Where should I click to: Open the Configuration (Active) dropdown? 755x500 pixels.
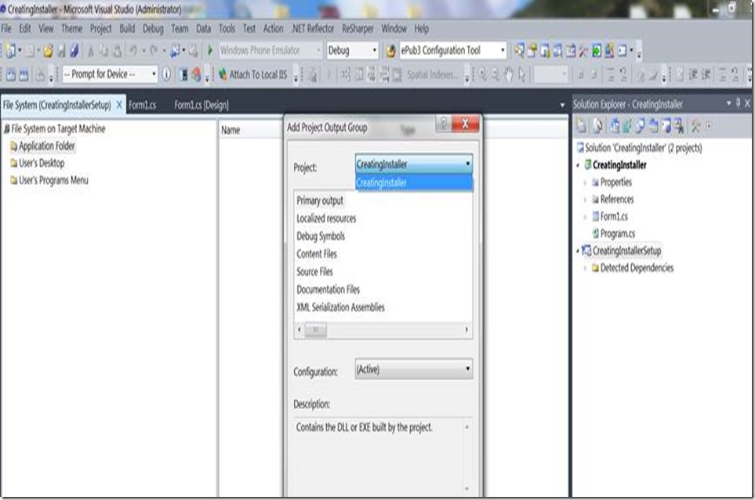[x=414, y=369]
